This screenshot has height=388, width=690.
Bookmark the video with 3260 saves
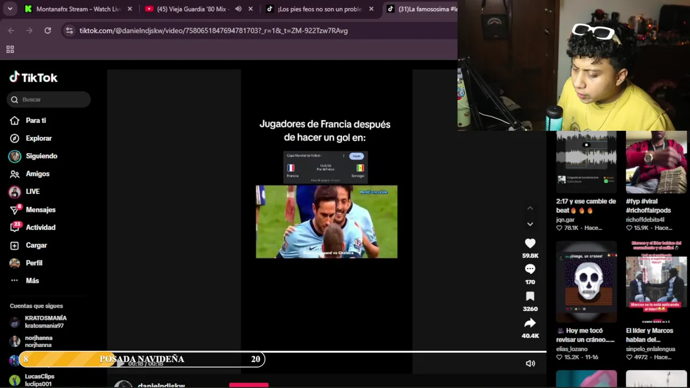pyautogui.click(x=530, y=296)
